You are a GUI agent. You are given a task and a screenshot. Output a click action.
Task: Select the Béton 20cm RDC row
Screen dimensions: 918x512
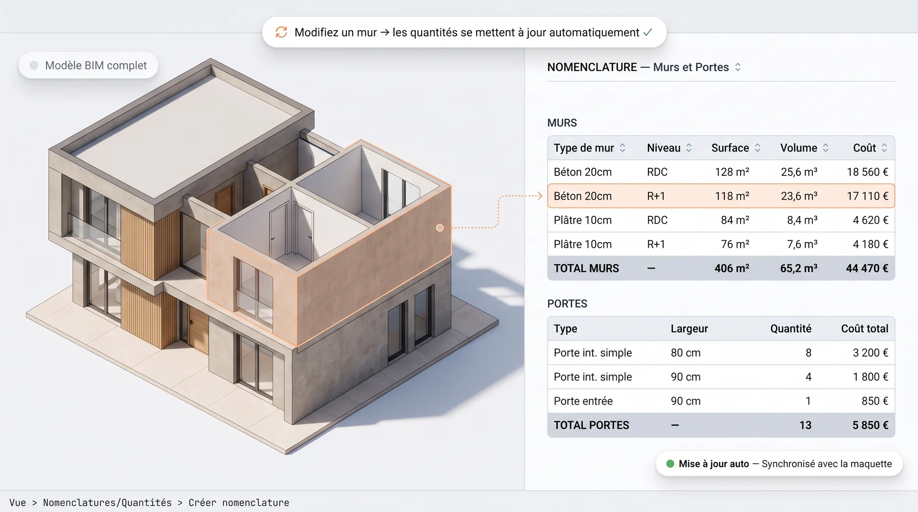[x=721, y=172]
